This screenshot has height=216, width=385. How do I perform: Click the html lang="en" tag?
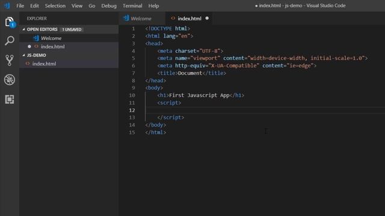click(169, 36)
